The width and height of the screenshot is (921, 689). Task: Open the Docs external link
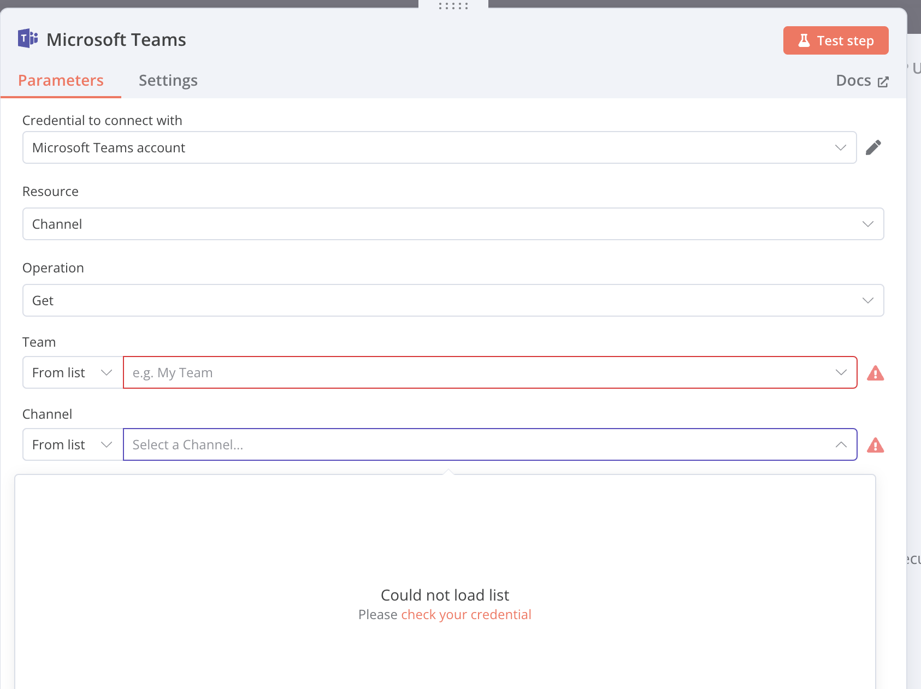coord(862,81)
